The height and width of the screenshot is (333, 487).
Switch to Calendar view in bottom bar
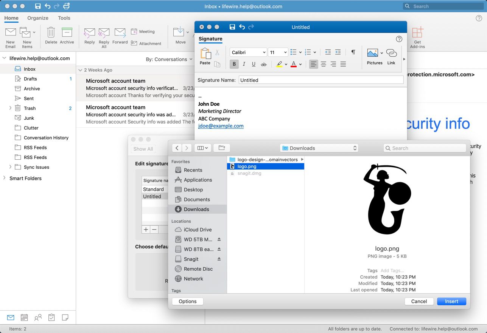point(24,318)
